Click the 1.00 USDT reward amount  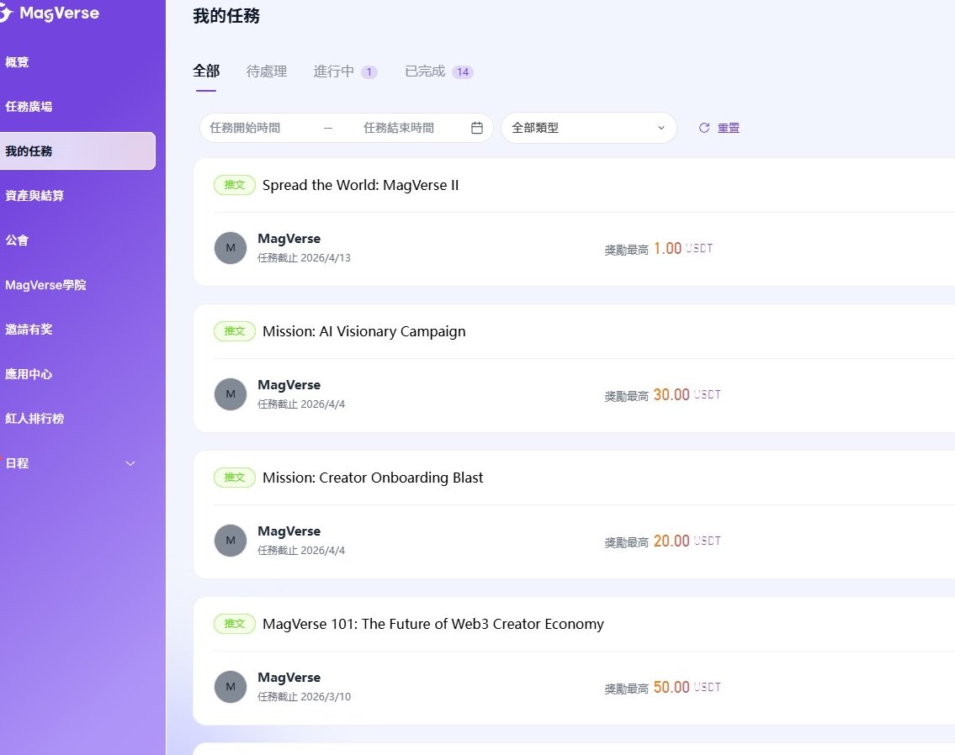click(682, 248)
